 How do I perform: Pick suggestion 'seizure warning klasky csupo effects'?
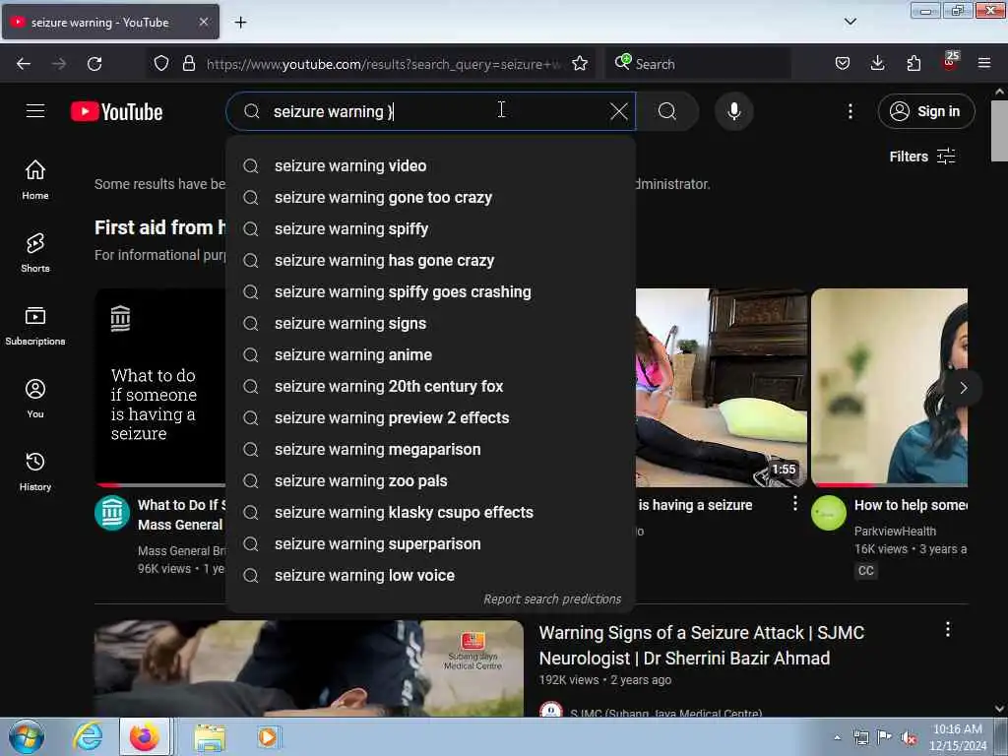(x=431, y=512)
